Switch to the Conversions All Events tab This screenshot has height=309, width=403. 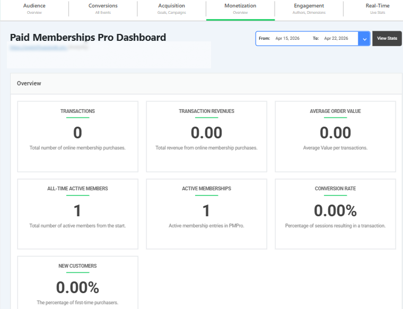(103, 8)
